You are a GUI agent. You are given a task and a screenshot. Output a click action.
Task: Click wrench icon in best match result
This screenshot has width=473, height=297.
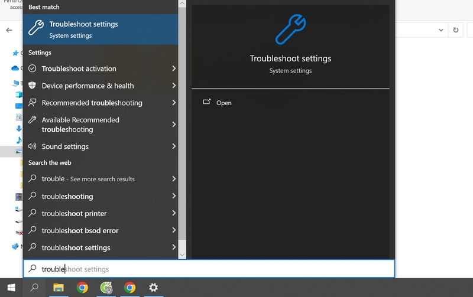tap(36, 28)
